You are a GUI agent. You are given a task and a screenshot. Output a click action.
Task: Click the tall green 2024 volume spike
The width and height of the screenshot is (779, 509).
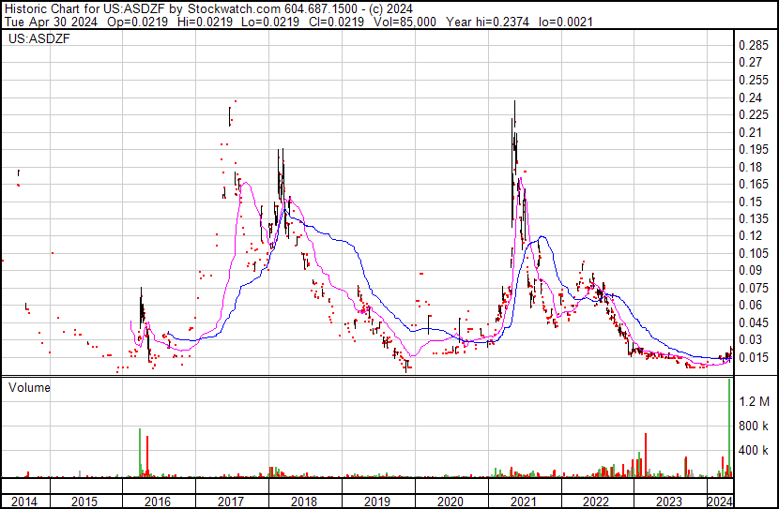coord(729,428)
